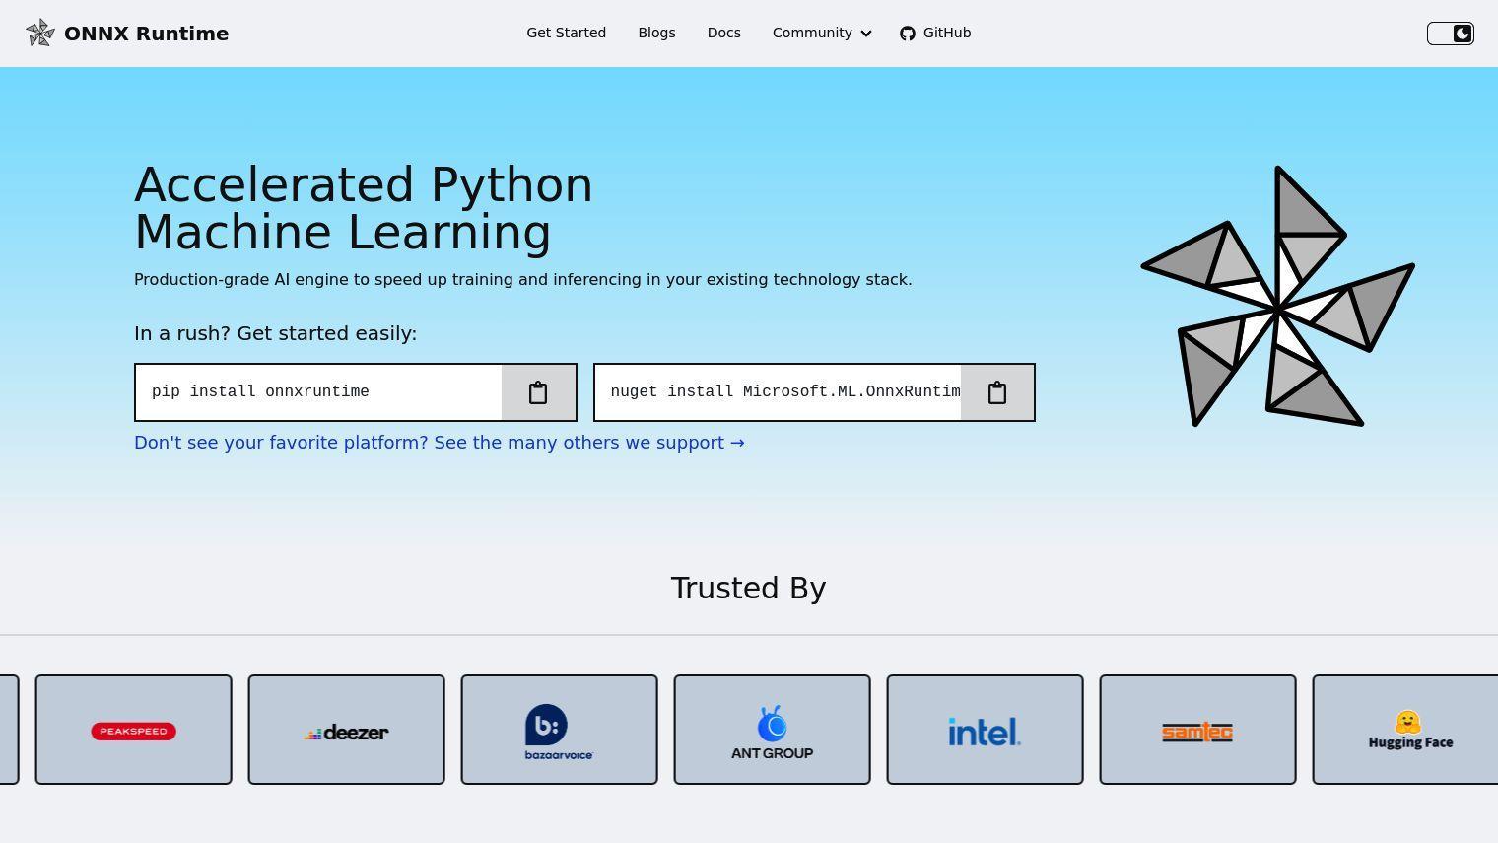1498x843 pixels.
Task: Click the Ant Group logo card
Action: pyautogui.click(x=773, y=730)
